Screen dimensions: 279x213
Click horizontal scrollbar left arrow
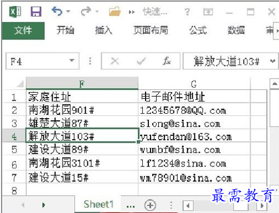point(188,205)
